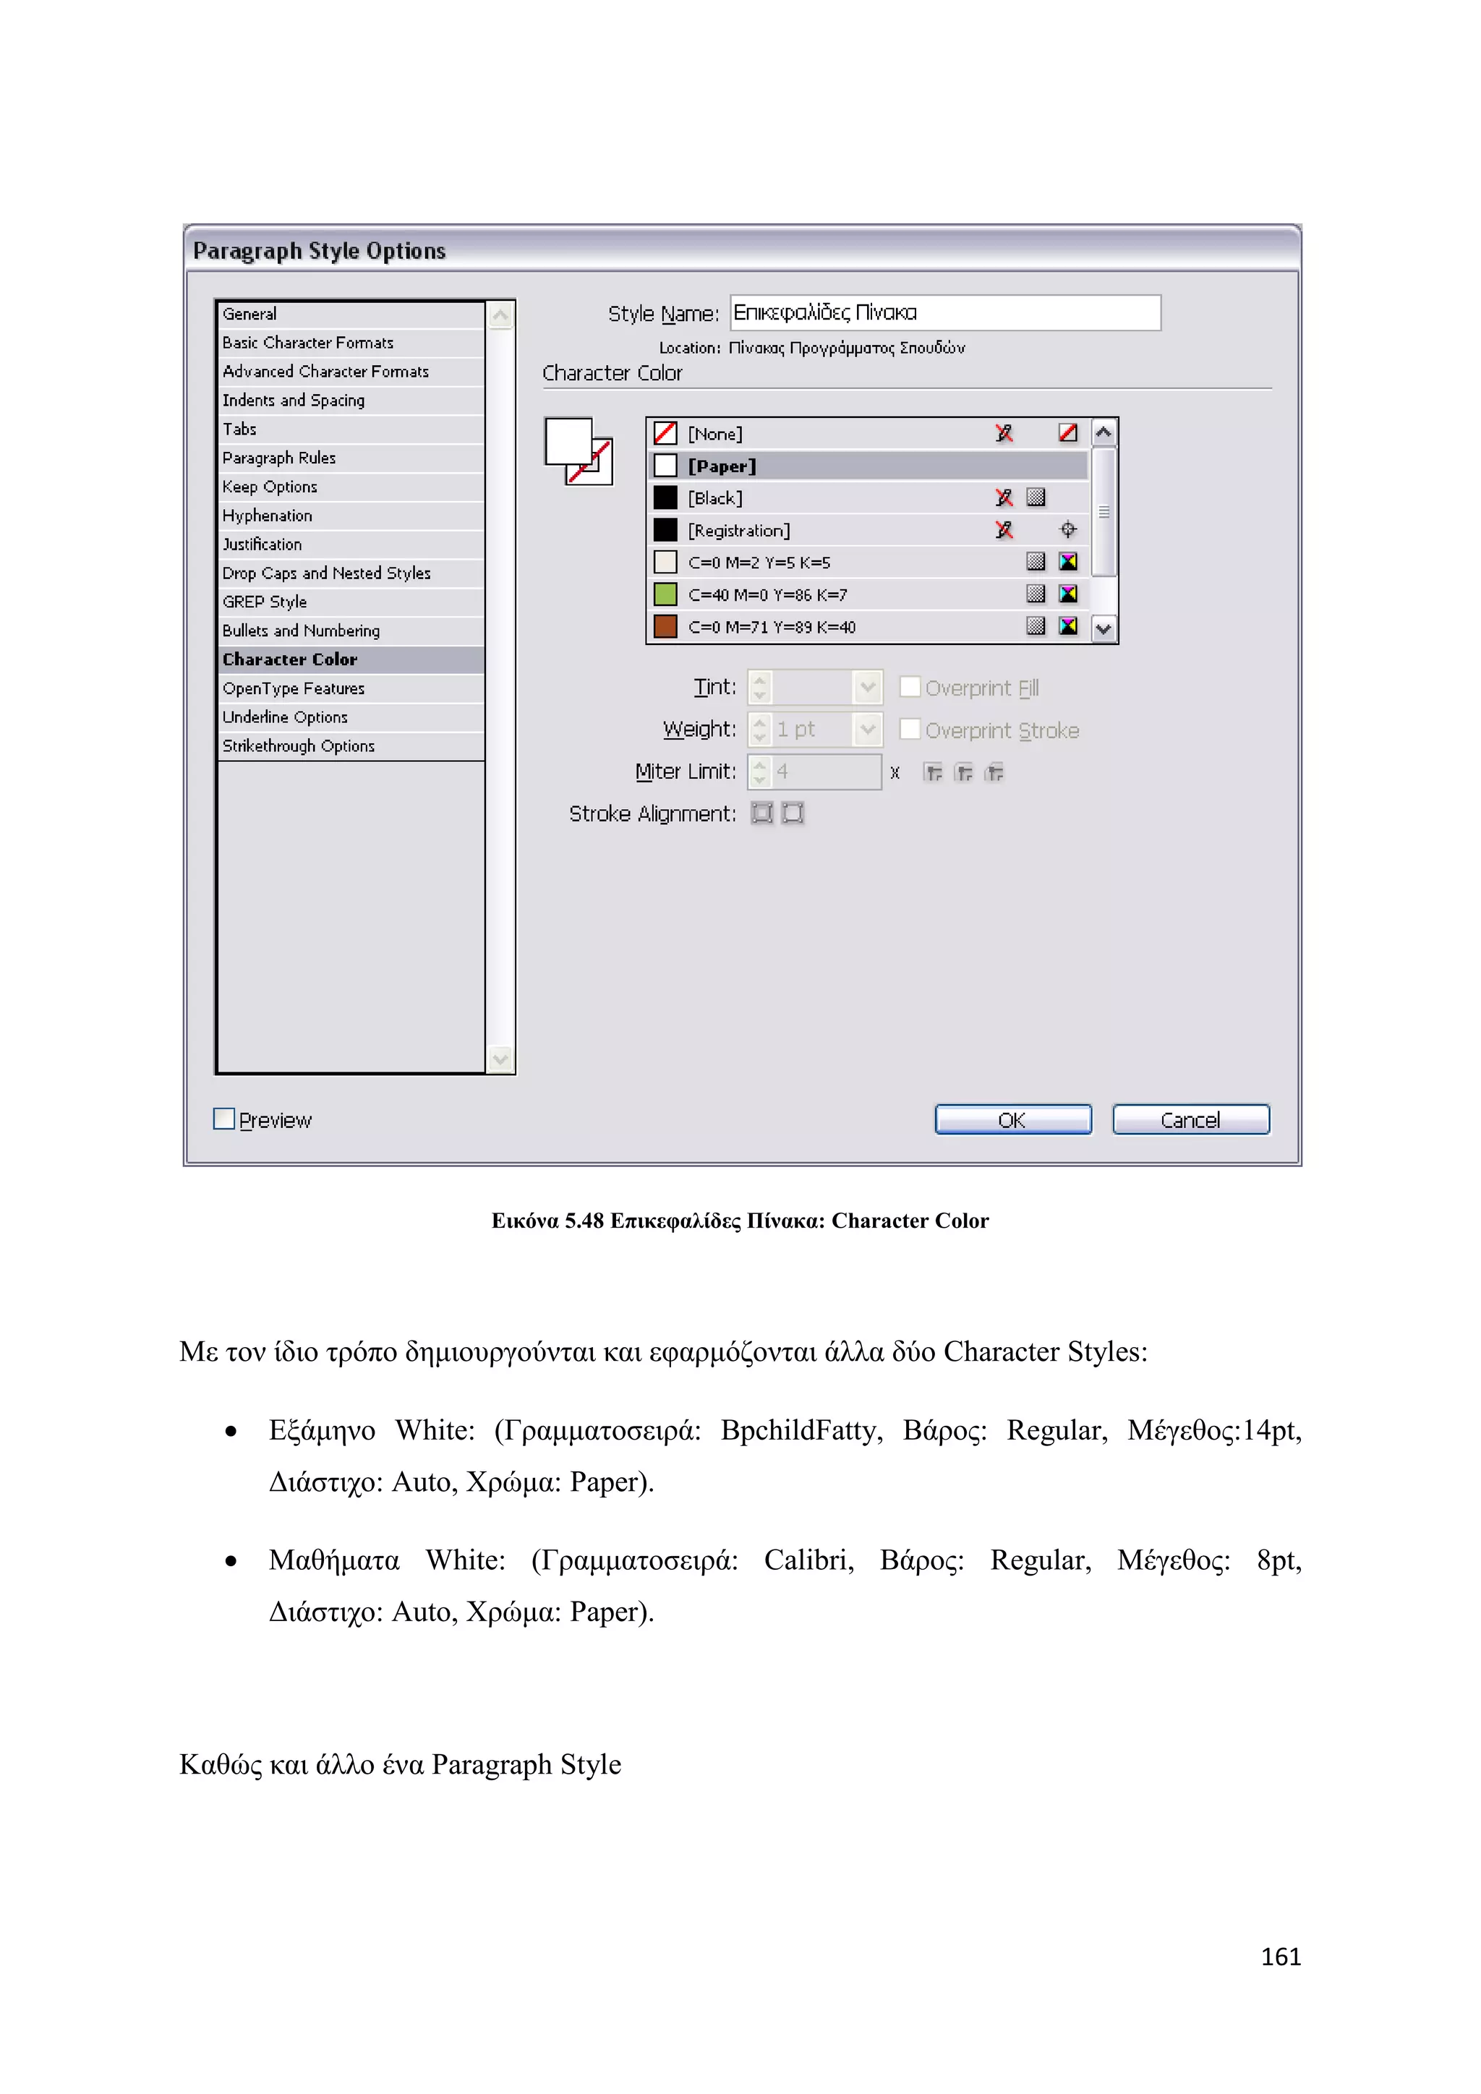Screen dimensions: 1481x2094
Task: Click process icon on C=0 M=71 Y=89 K=40
Action: (x=1036, y=625)
